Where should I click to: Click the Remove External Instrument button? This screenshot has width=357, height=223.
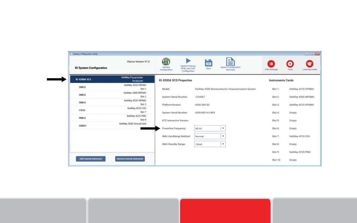click(x=130, y=159)
